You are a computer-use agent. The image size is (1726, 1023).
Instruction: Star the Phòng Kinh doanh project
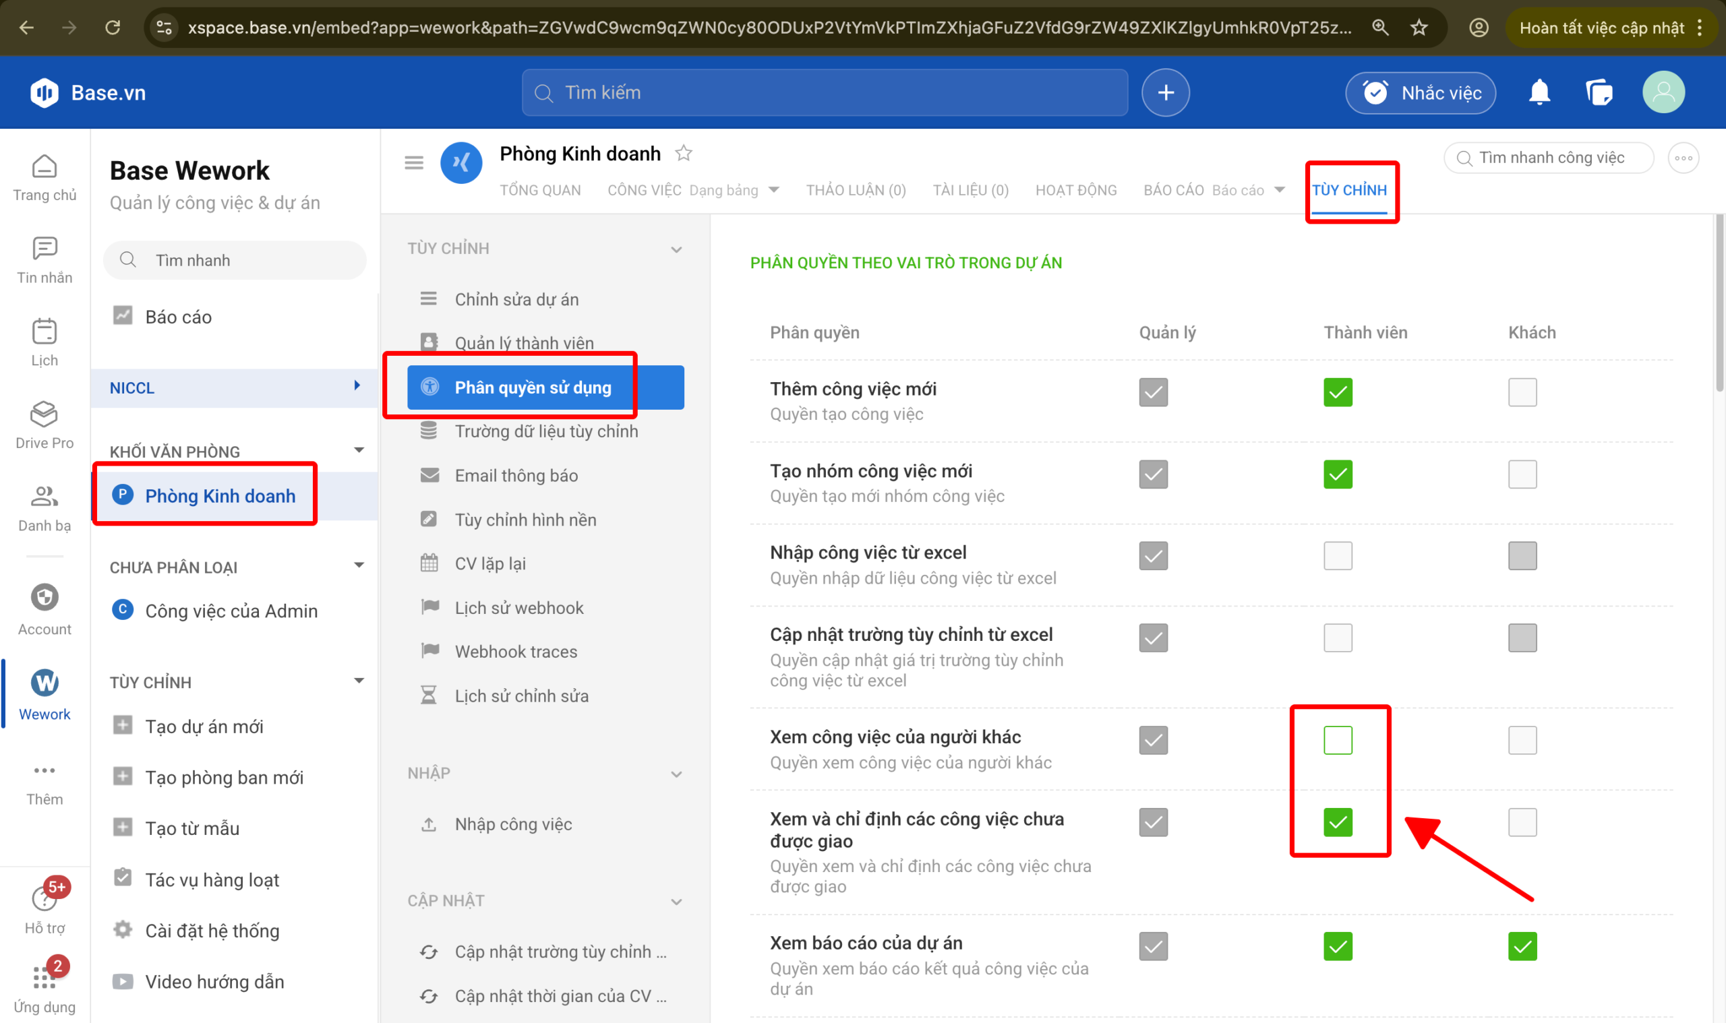(684, 153)
